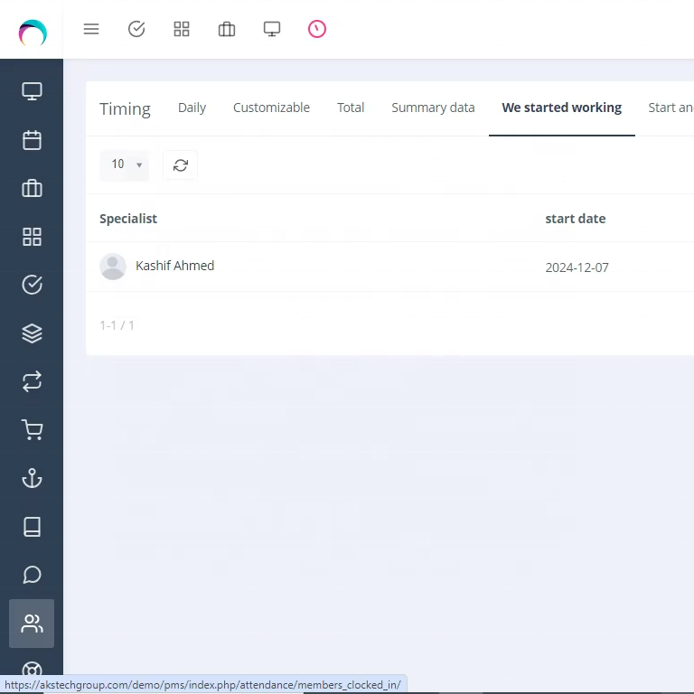
Task: Switch to the Daily tab
Action: [192, 108]
